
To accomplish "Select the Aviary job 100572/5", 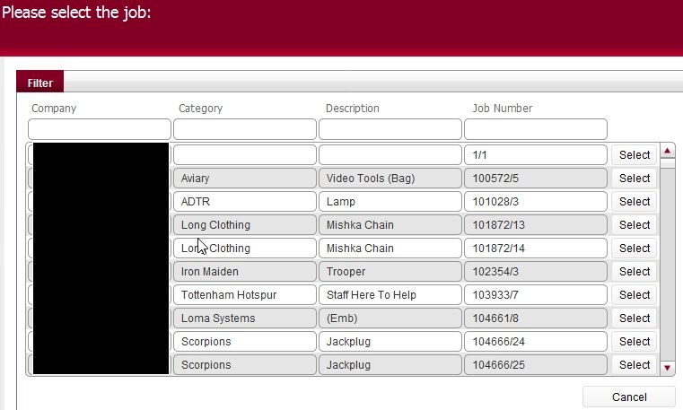I will [x=634, y=179].
